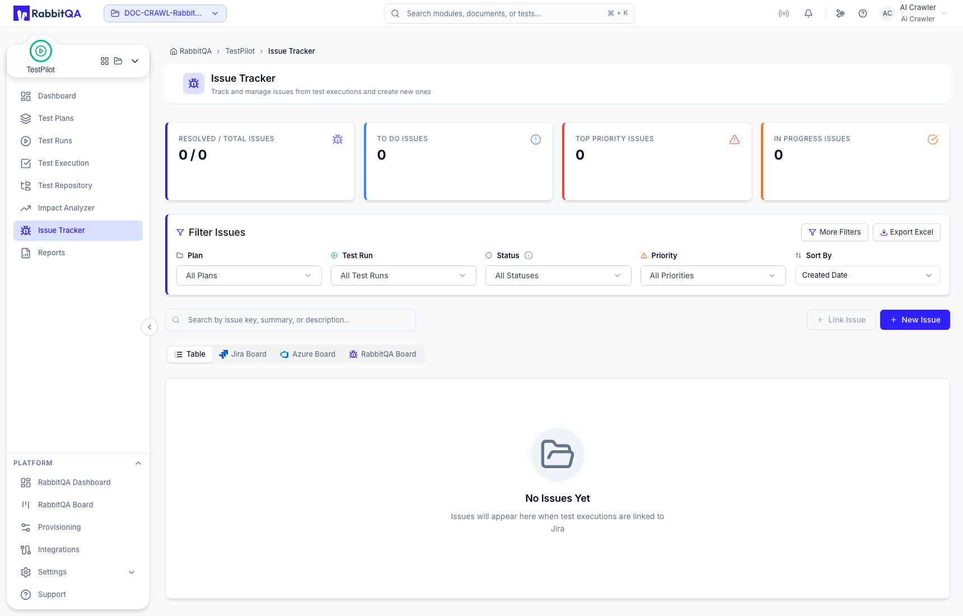963x616 pixels.
Task: Open Integrations page
Action: [x=78, y=549]
